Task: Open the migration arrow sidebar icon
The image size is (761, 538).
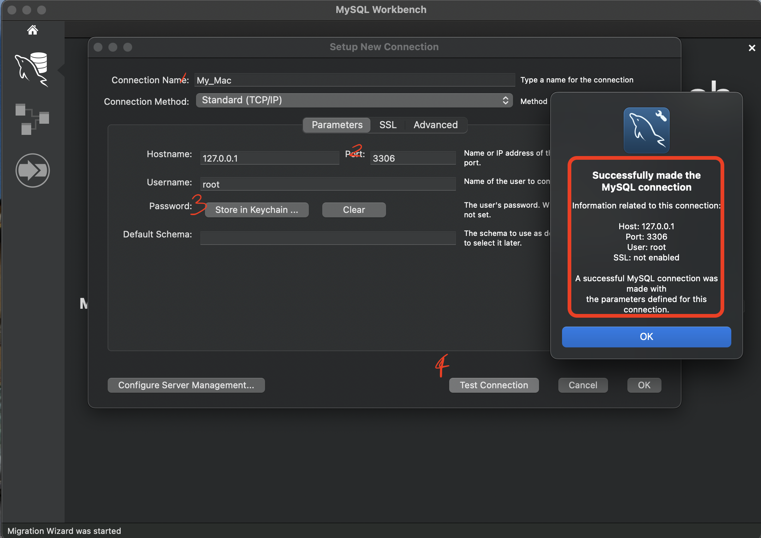Action: (32, 171)
